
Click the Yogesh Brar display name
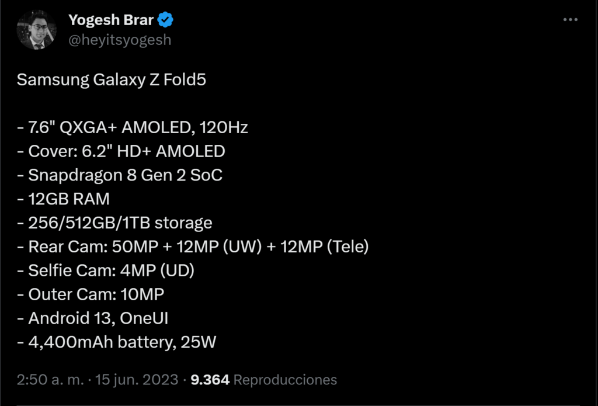point(111,20)
